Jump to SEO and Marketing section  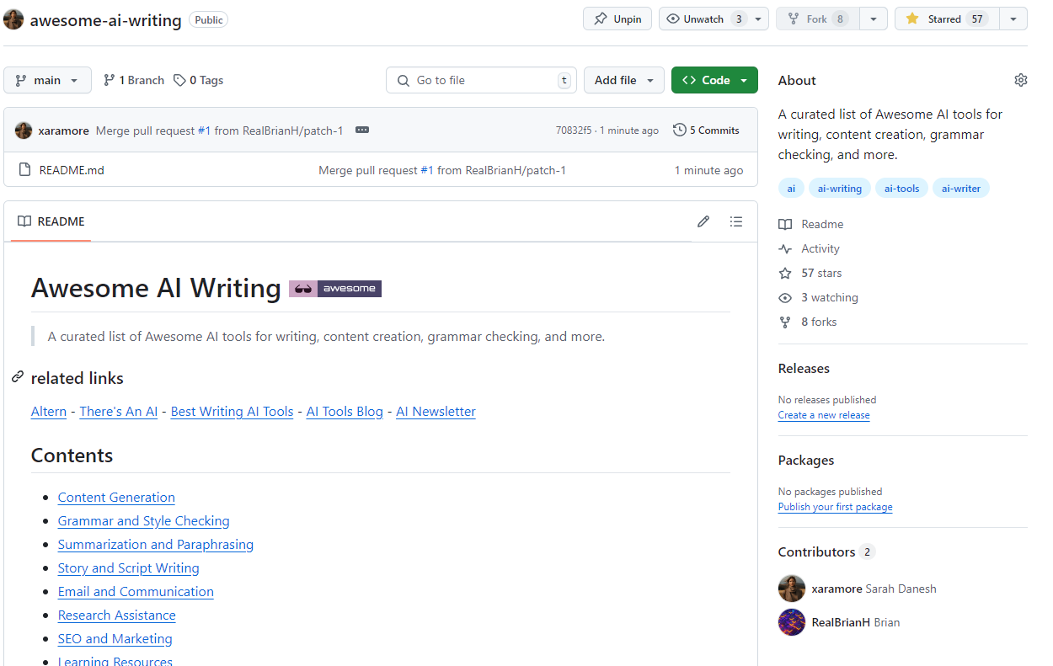(x=115, y=639)
